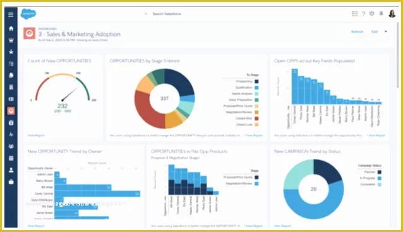
Task: Open Opportunities crown icon in sidebar
Action: (11, 40)
